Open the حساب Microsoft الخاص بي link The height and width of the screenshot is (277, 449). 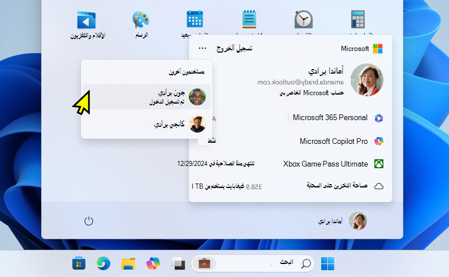(x=311, y=93)
